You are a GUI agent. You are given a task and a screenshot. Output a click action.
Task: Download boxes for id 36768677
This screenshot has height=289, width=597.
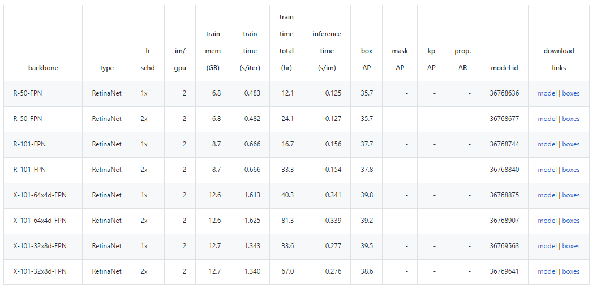click(x=570, y=119)
